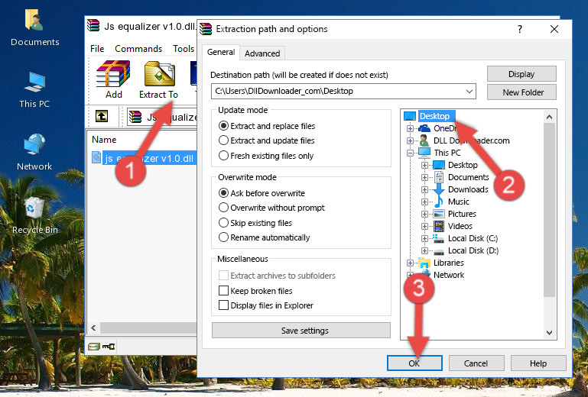Click the Local Disk (D:) drive icon
This screenshot has height=397, width=588.
438,251
